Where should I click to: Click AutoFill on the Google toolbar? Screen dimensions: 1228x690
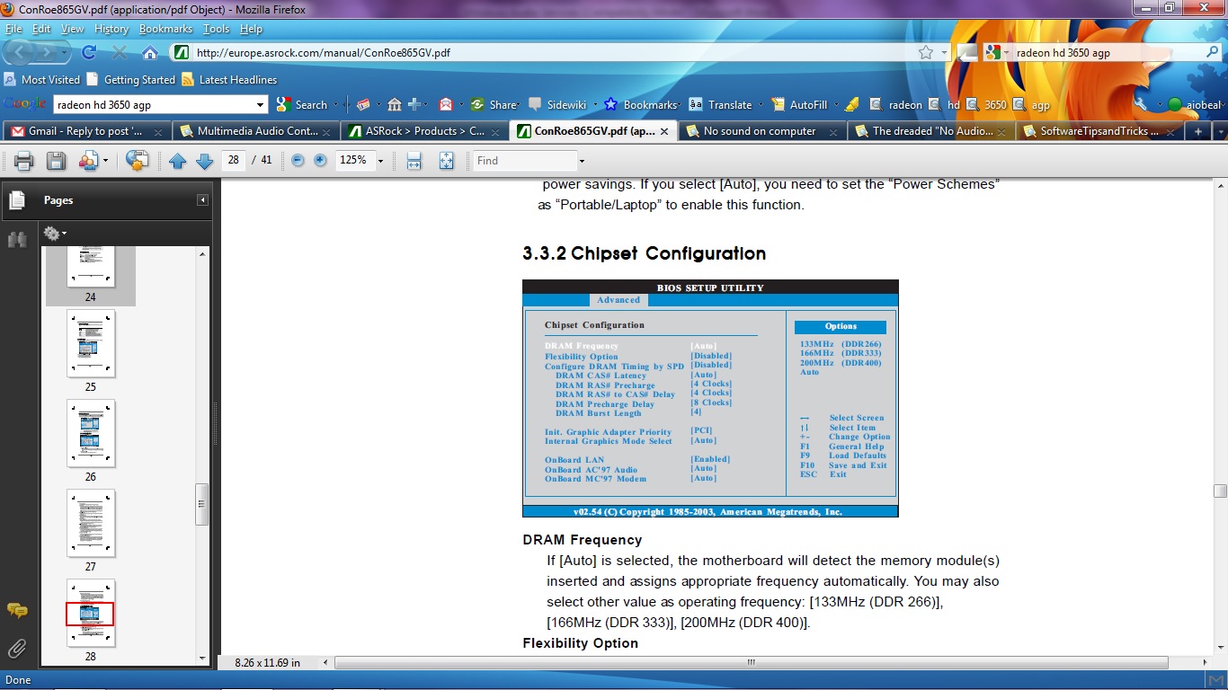click(x=799, y=105)
